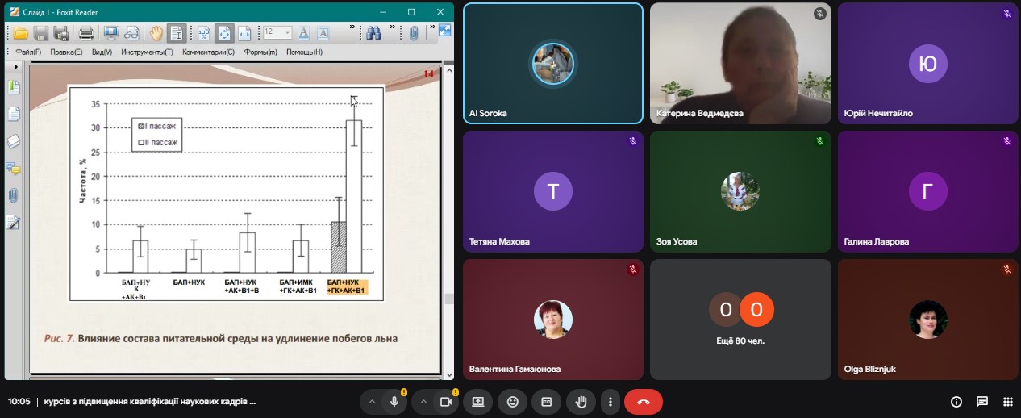Expand the toolbar overflow chevron after text icons
The height and width of the screenshot is (418, 1021).
pyautogui.click(x=352, y=28)
